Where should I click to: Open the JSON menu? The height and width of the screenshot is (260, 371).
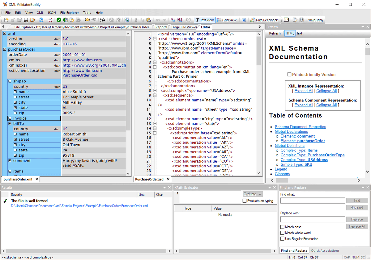pyautogui.click(x=52, y=13)
